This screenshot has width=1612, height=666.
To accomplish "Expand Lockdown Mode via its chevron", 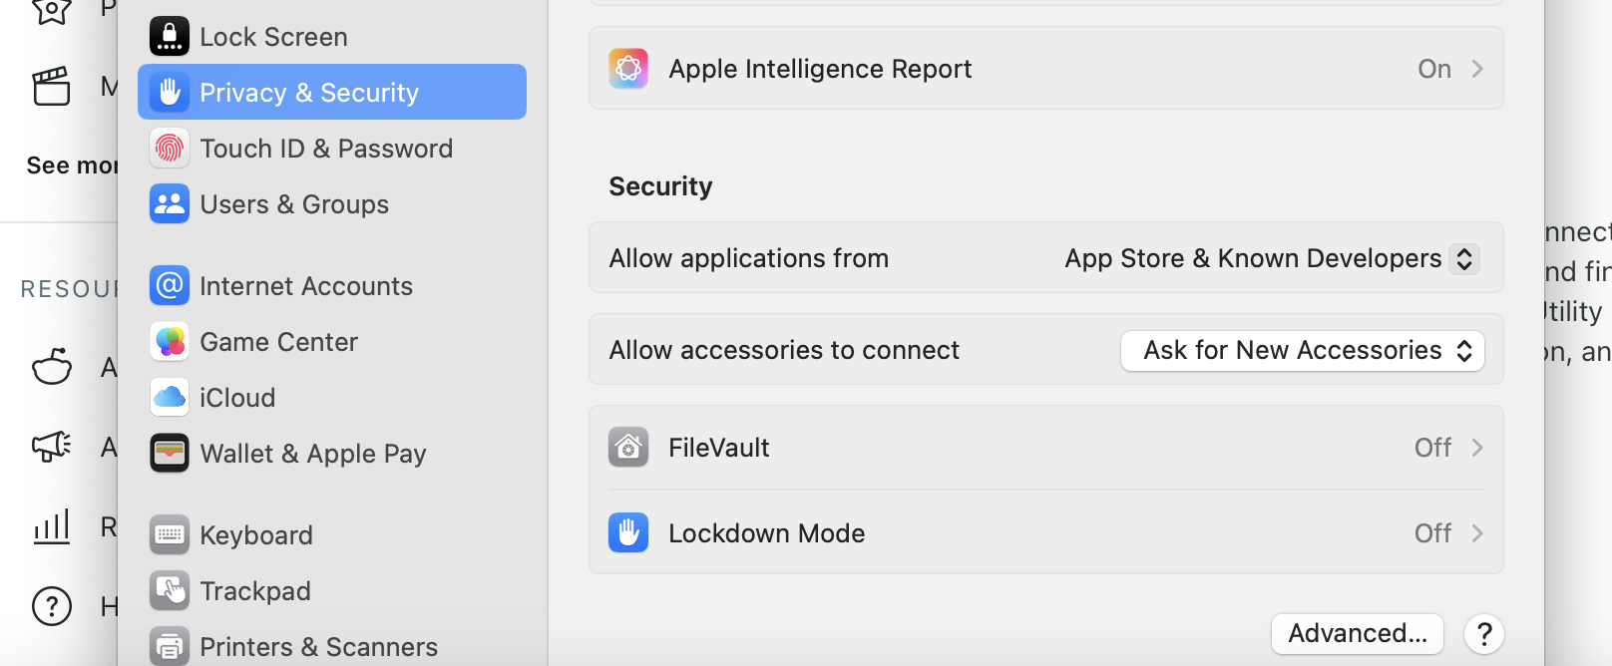I will coord(1477,533).
